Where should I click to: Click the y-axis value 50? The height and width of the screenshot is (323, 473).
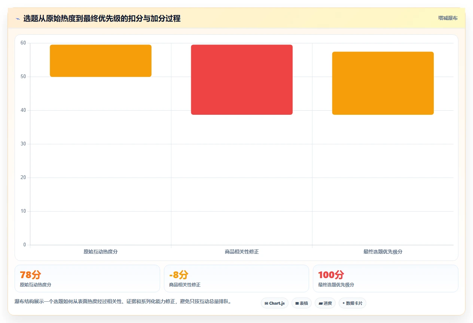click(x=23, y=77)
